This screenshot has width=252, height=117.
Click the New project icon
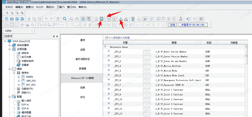(6, 19)
